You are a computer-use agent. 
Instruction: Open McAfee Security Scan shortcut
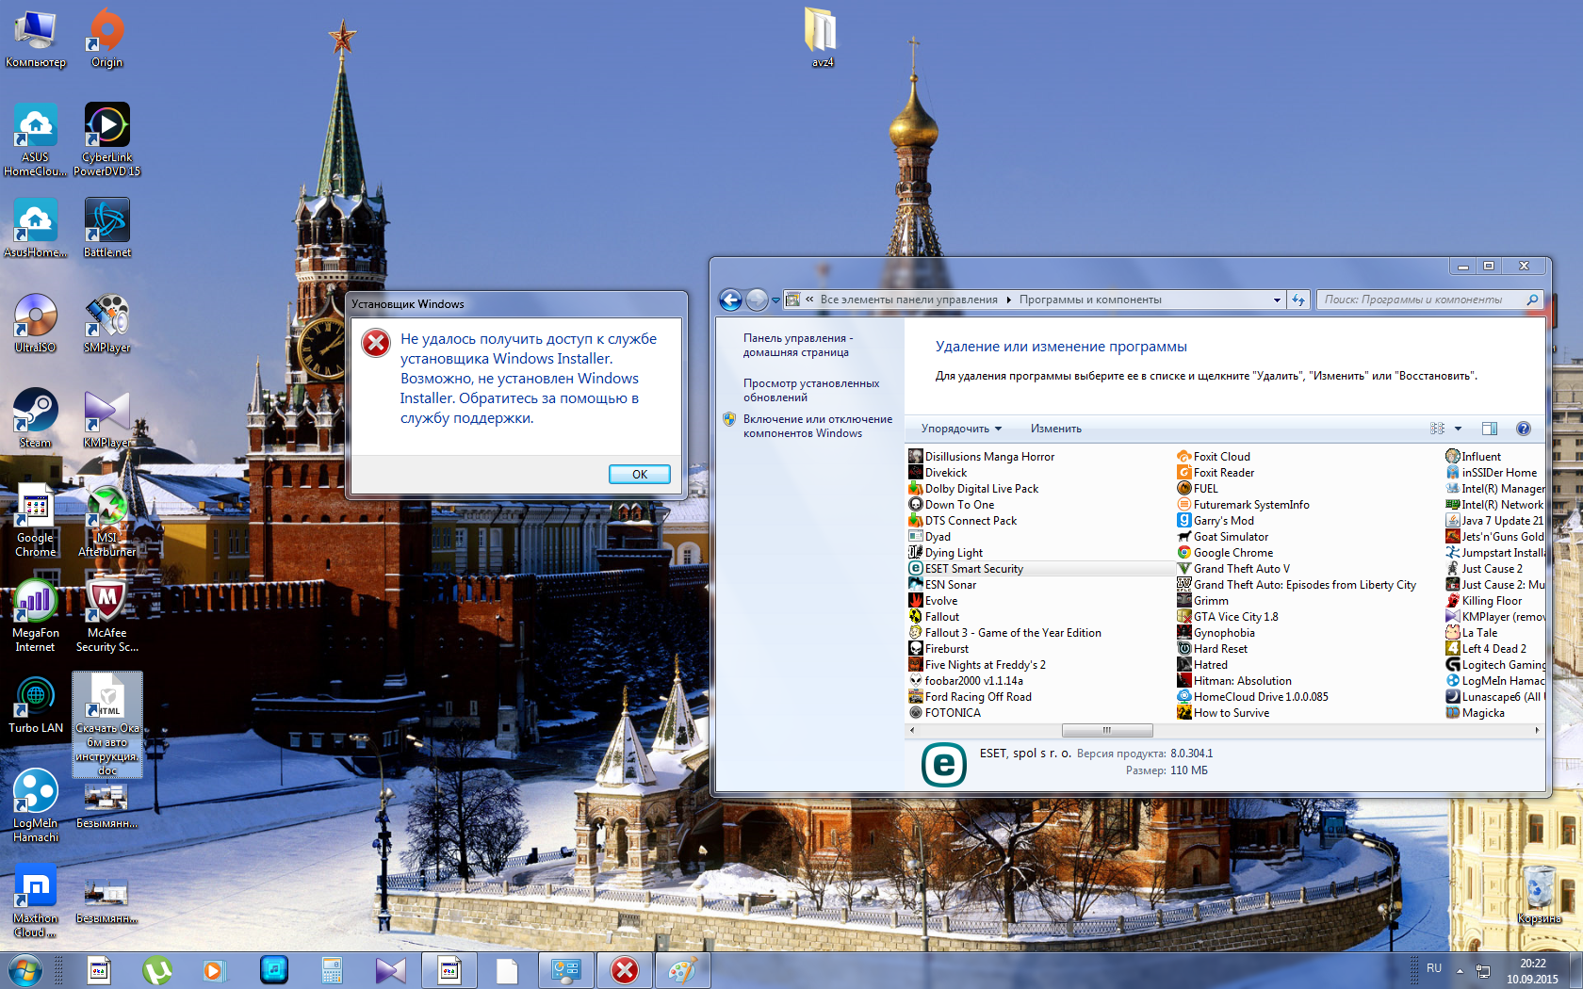(106, 616)
